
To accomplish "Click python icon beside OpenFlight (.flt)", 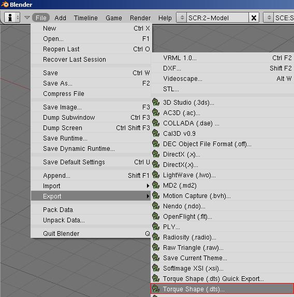I will click(x=156, y=216).
